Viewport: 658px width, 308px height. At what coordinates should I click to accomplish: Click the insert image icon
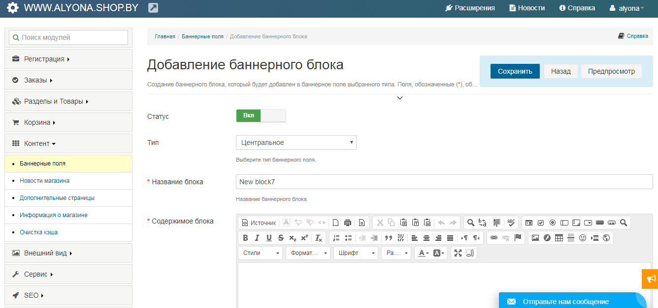[535, 238]
